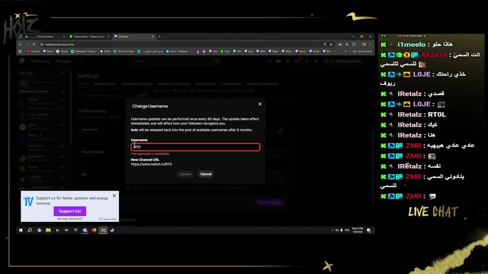The width and height of the screenshot is (488, 274).
Task: Open Epic Games Launcher from taskbar
Action: (x=75, y=230)
